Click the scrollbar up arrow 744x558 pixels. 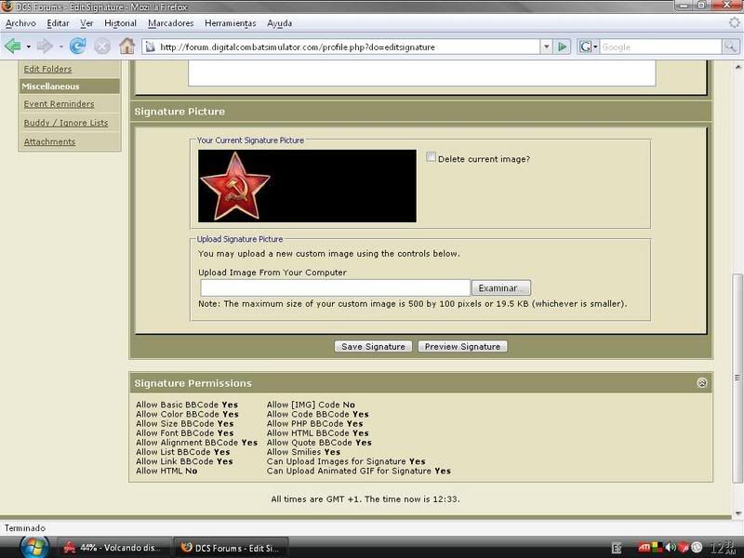(737, 67)
